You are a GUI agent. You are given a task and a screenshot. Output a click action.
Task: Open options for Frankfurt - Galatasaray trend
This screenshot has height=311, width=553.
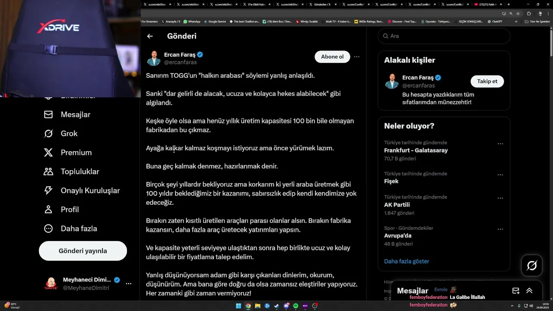(500, 143)
